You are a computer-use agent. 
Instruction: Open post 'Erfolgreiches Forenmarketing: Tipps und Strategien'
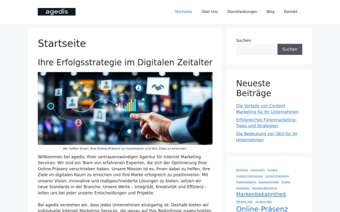266,123
